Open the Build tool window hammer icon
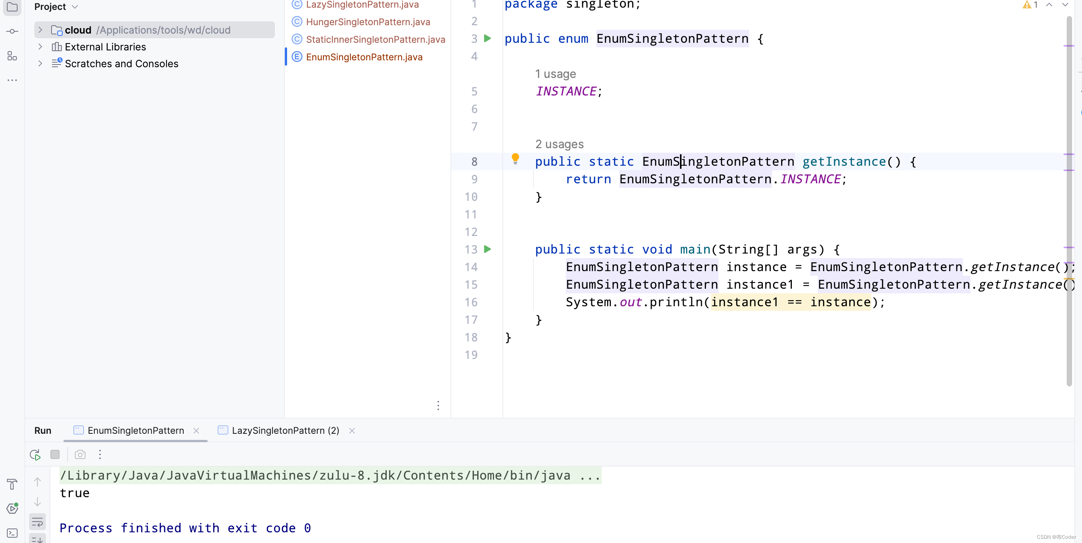Screen dimensions: 1082x543 [12, 484]
